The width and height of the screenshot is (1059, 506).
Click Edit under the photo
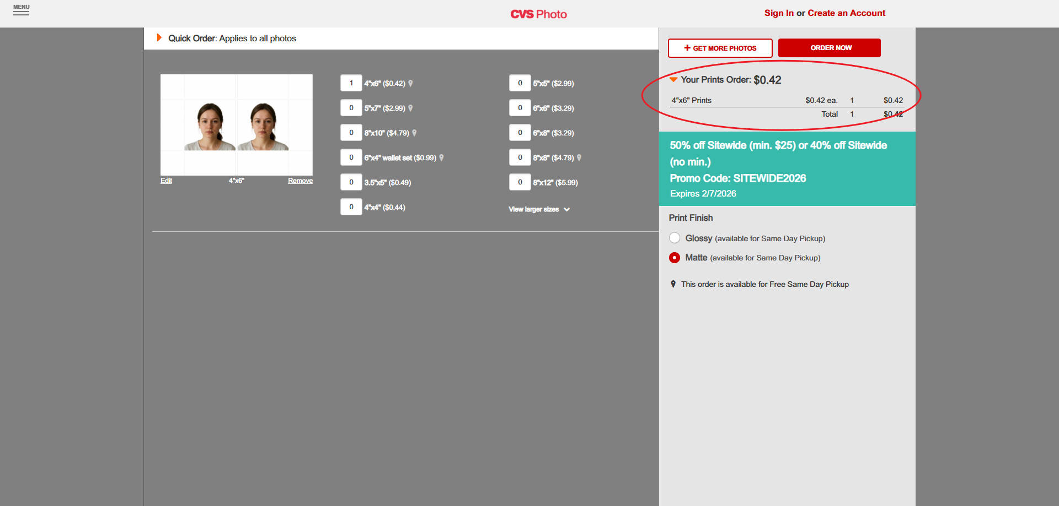[x=165, y=181]
